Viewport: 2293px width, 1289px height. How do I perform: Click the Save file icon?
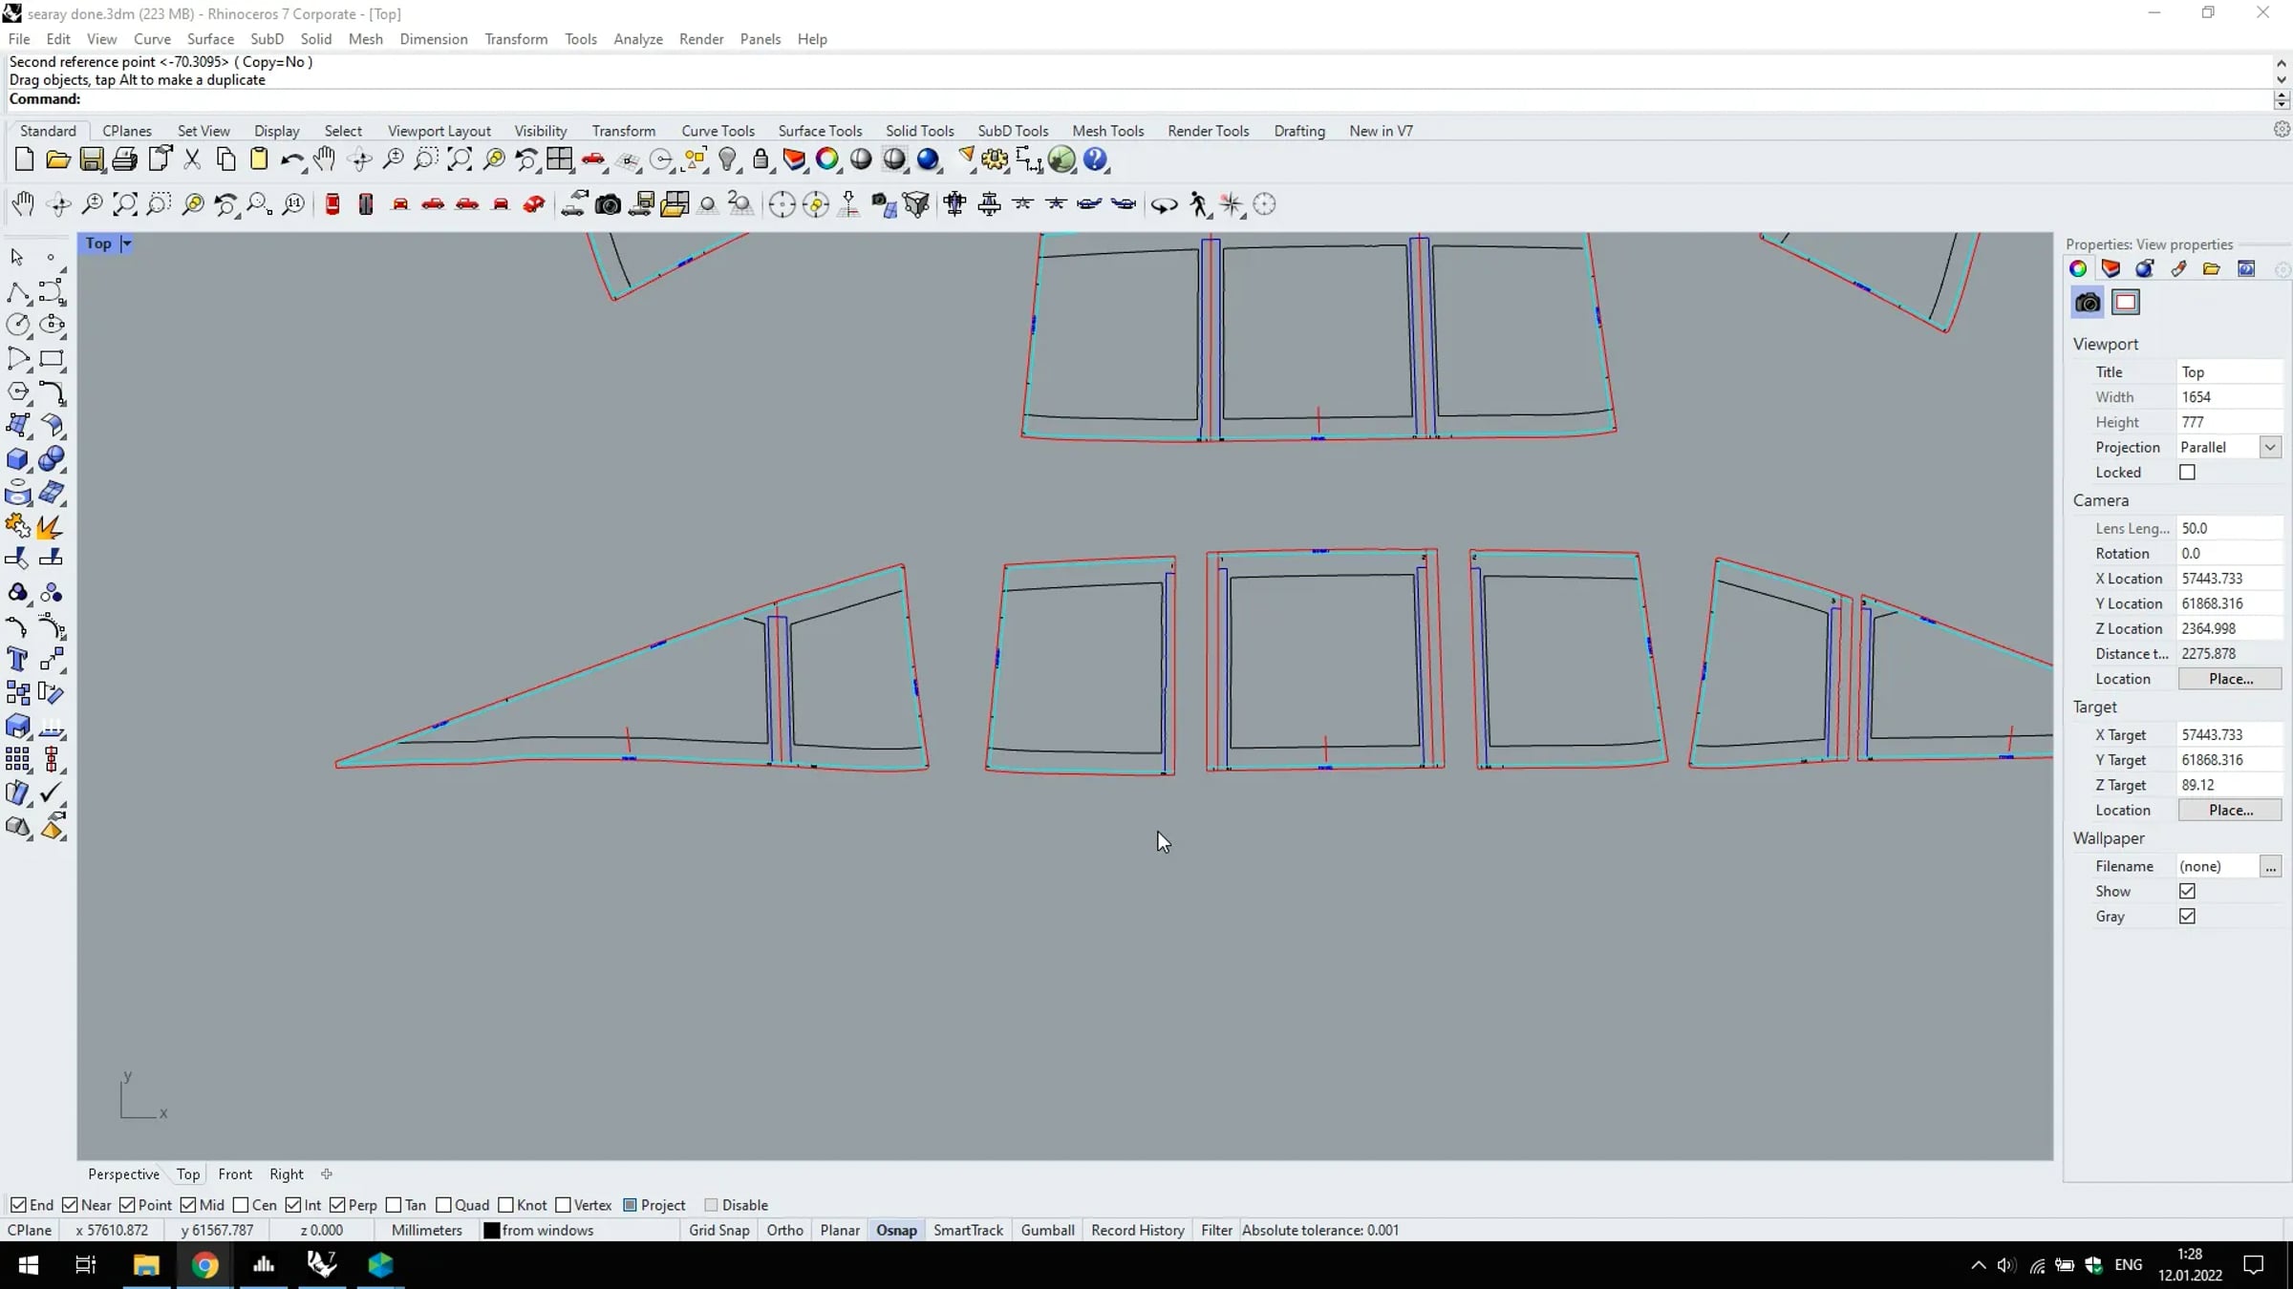click(92, 159)
